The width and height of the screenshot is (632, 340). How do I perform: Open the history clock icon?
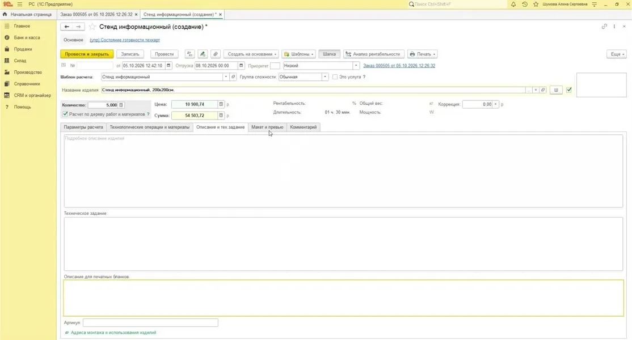[524, 4]
